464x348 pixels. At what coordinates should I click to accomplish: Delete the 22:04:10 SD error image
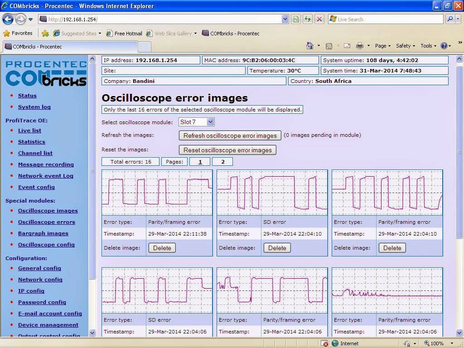277,248
